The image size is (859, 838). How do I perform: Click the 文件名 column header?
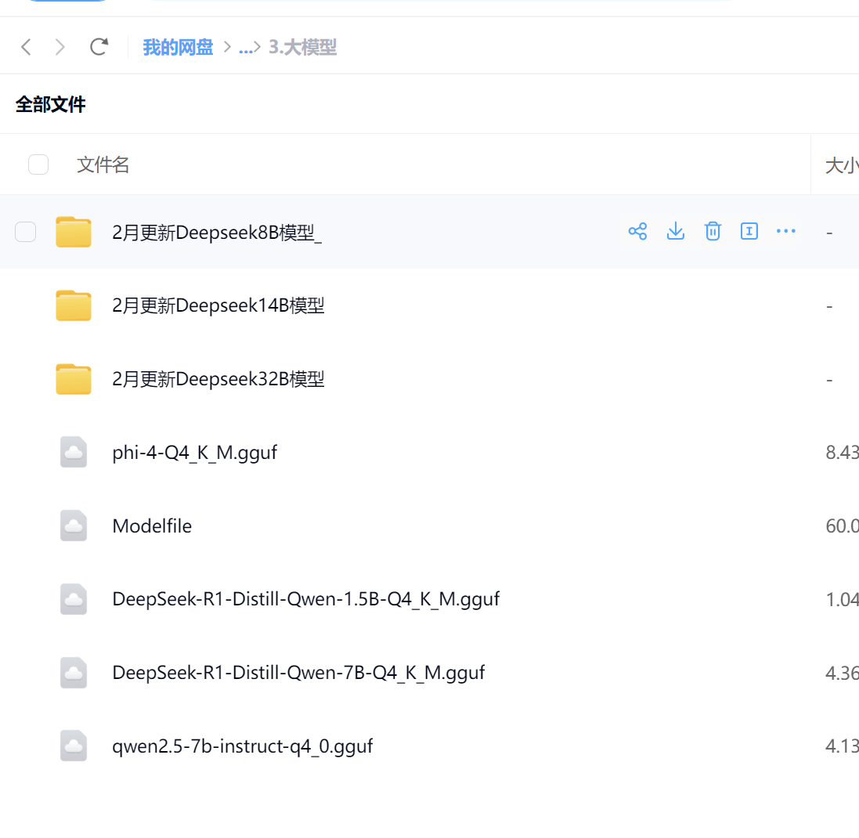pos(103,164)
